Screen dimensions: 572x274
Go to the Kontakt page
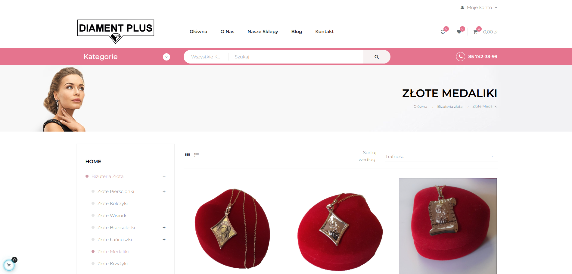click(325, 32)
